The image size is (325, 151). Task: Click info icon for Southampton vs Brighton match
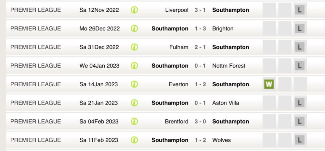[x=134, y=28]
